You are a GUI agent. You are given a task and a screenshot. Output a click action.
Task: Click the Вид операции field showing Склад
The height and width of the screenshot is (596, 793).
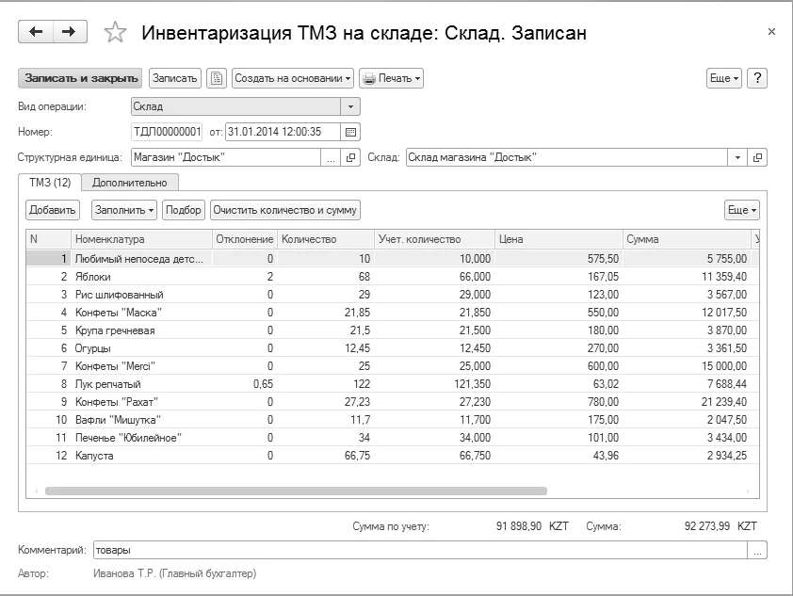tap(235, 106)
